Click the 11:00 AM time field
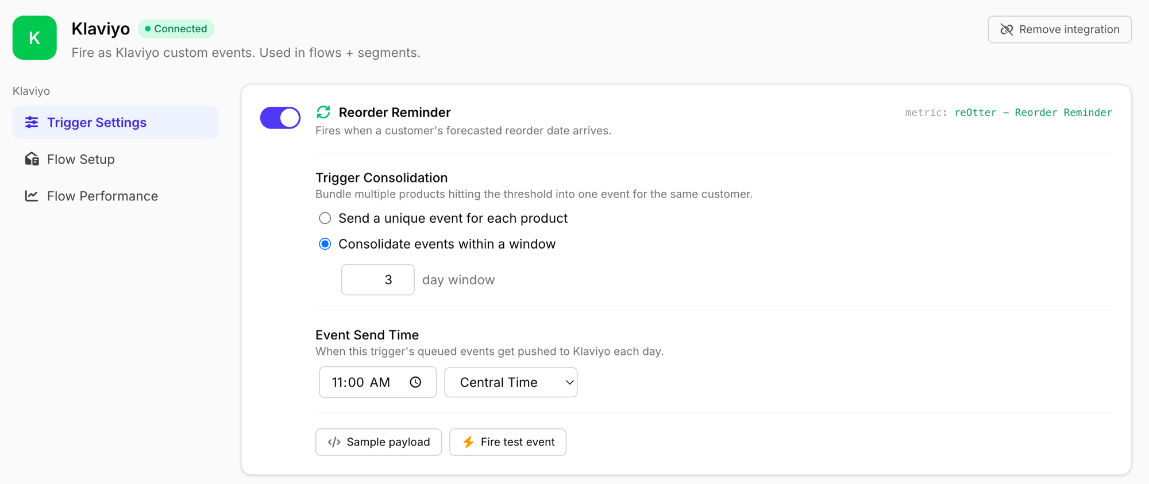 (x=377, y=382)
